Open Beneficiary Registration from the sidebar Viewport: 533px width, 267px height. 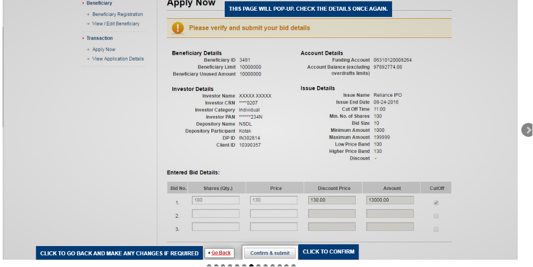pyautogui.click(x=117, y=14)
